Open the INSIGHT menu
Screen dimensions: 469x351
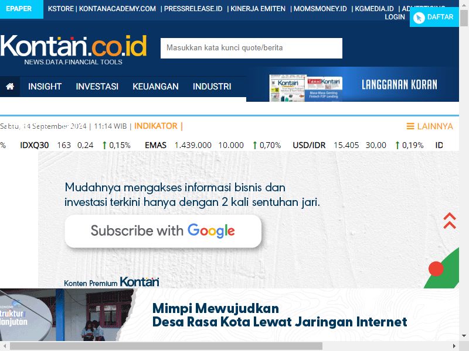[x=45, y=87]
